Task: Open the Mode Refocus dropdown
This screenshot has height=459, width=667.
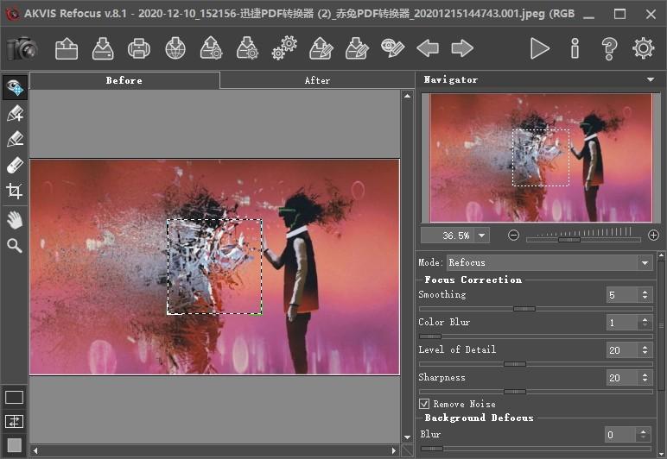Action: pos(549,263)
